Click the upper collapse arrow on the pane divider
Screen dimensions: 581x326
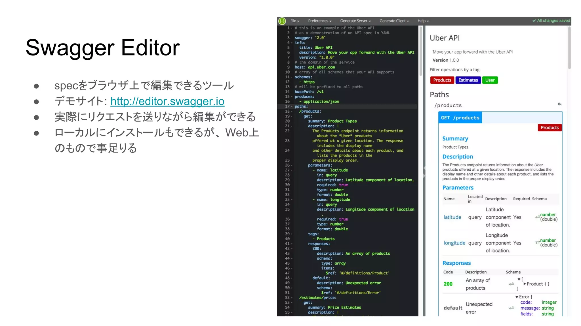424,168
